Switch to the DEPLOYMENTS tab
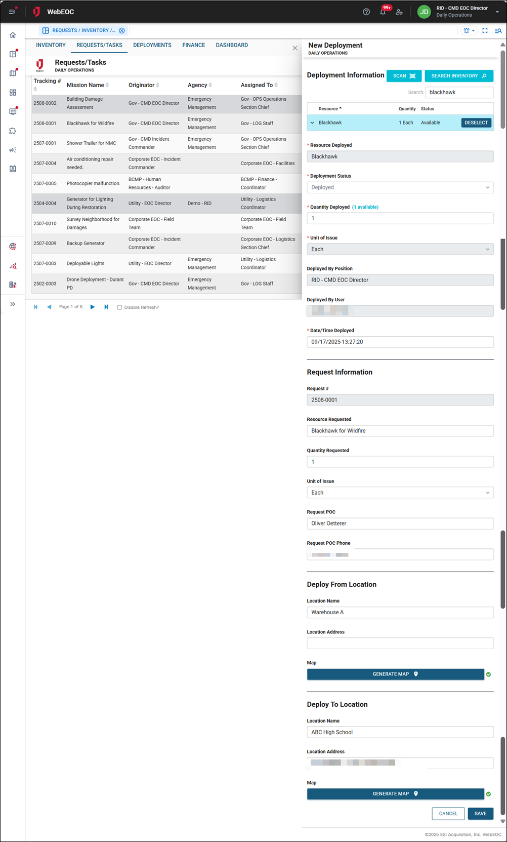The height and width of the screenshot is (842, 507). (x=152, y=45)
